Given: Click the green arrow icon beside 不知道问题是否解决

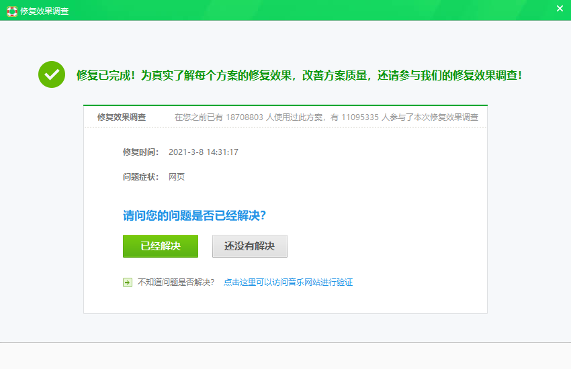Looking at the screenshot, I should click(x=128, y=282).
